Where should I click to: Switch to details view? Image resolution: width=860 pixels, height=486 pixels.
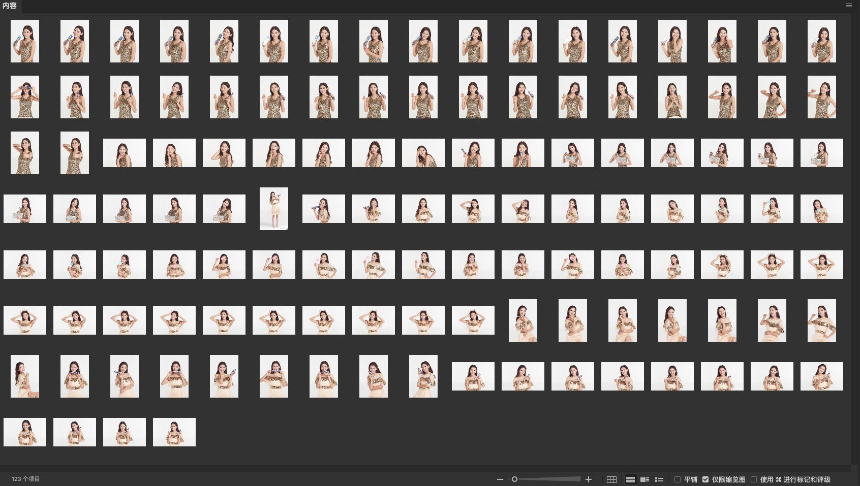click(x=644, y=479)
